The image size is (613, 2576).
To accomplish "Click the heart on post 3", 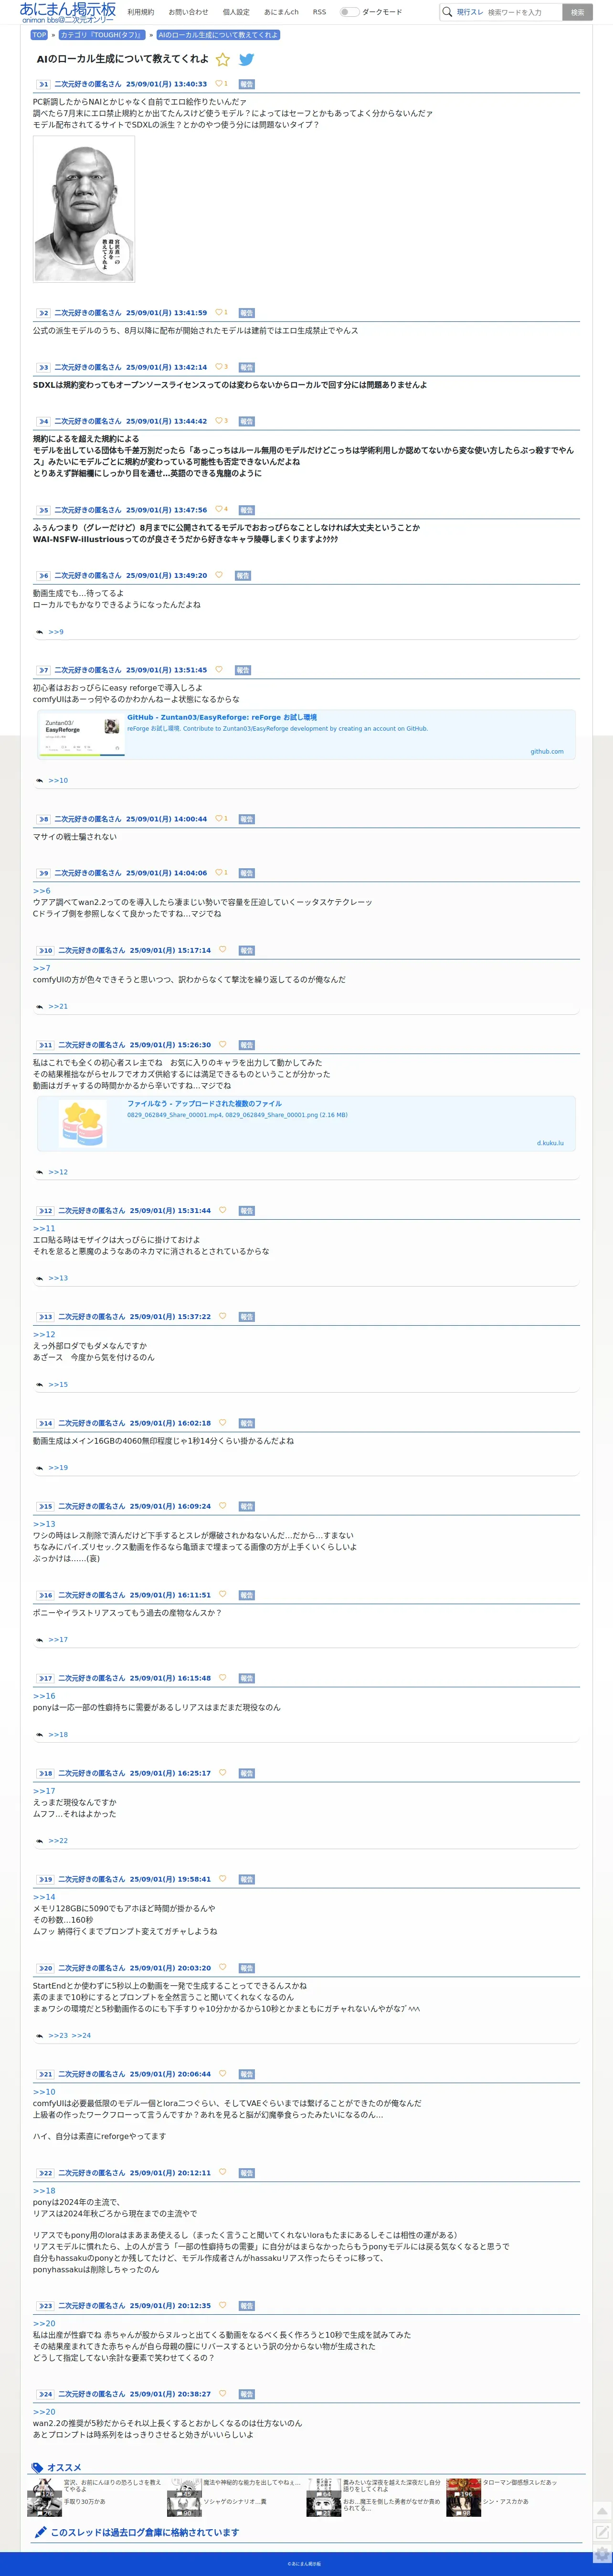I will pos(219,367).
